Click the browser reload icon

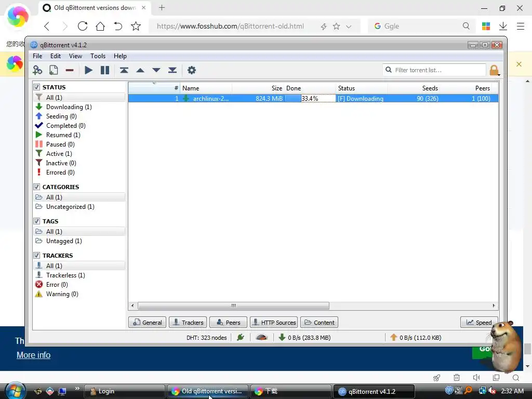(x=83, y=26)
